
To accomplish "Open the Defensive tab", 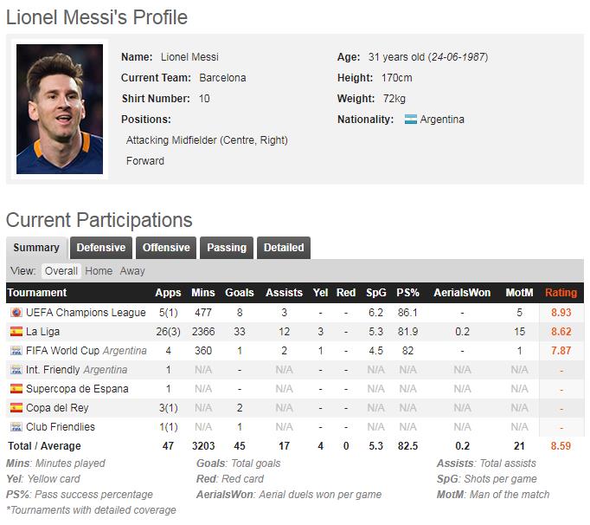I will tap(101, 248).
